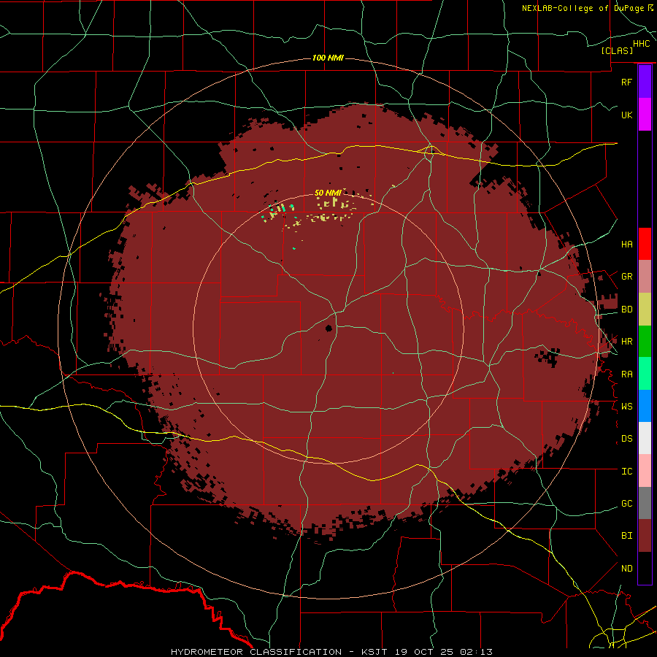Select the GC gray legend swatch

coord(645,503)
